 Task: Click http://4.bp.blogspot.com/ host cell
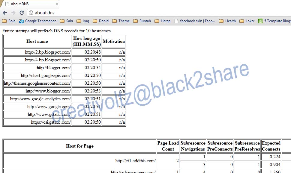point(37,60)
